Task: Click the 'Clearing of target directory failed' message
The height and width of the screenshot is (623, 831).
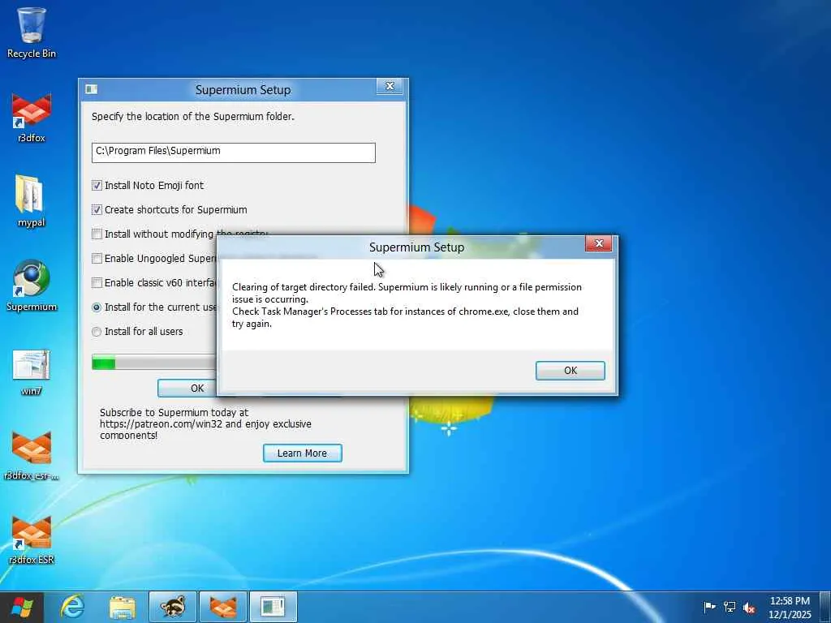Action: pos(407,305)
